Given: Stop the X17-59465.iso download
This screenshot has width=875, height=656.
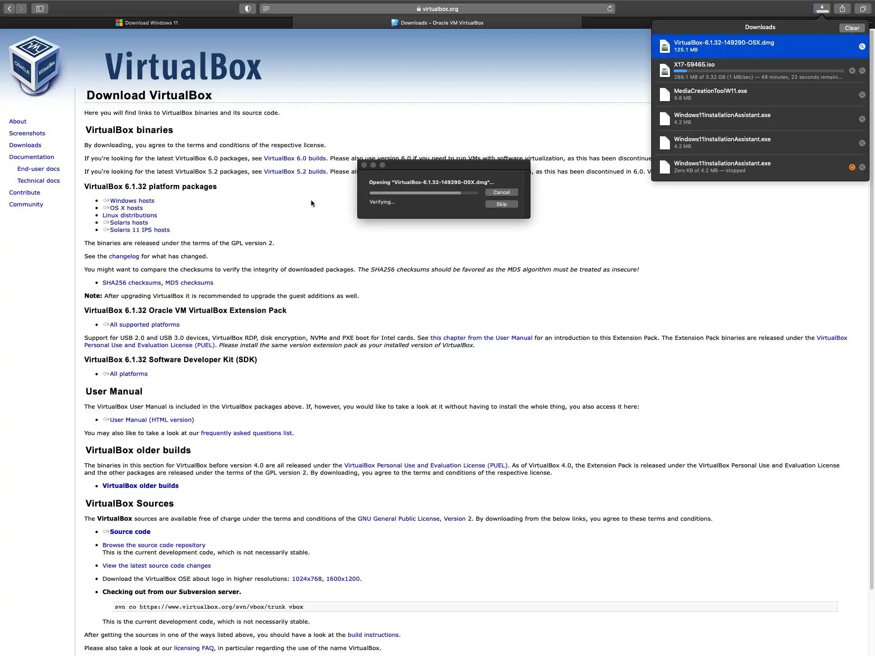Looking at the screenshot, I should 852,71.
